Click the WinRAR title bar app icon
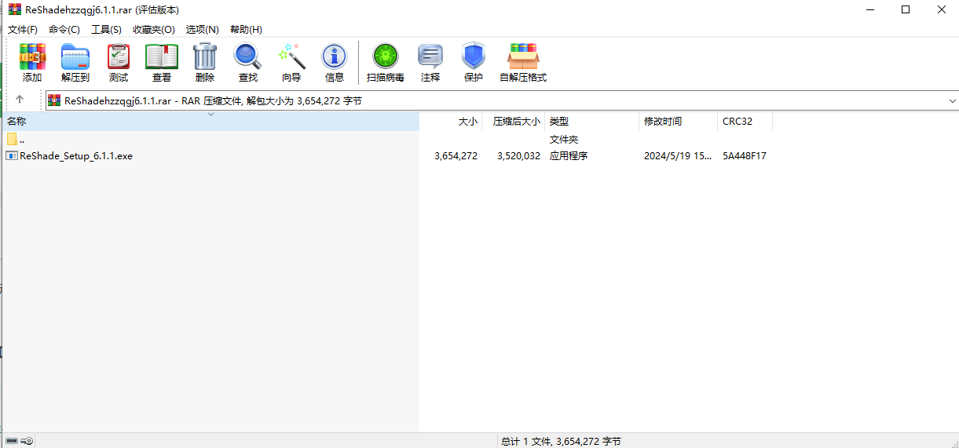The image size is (959, 448). point(14,10)
